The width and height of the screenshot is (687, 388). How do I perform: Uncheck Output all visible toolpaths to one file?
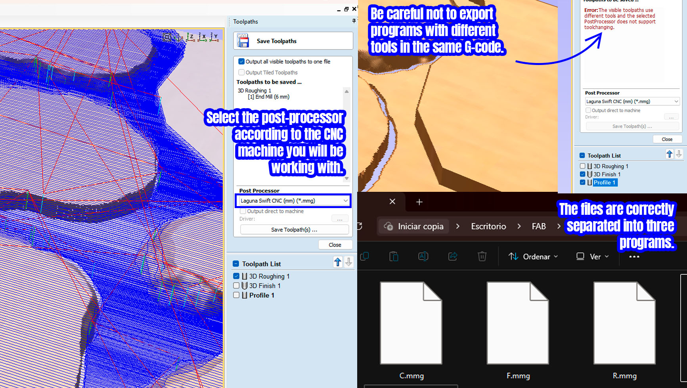241,61
